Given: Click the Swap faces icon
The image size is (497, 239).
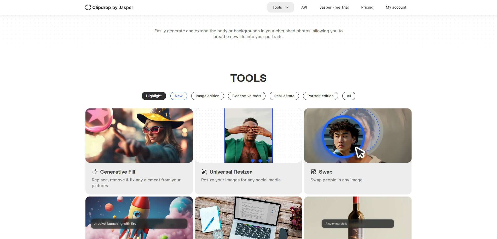Looking at the screenshot, I should coord(313,172).
